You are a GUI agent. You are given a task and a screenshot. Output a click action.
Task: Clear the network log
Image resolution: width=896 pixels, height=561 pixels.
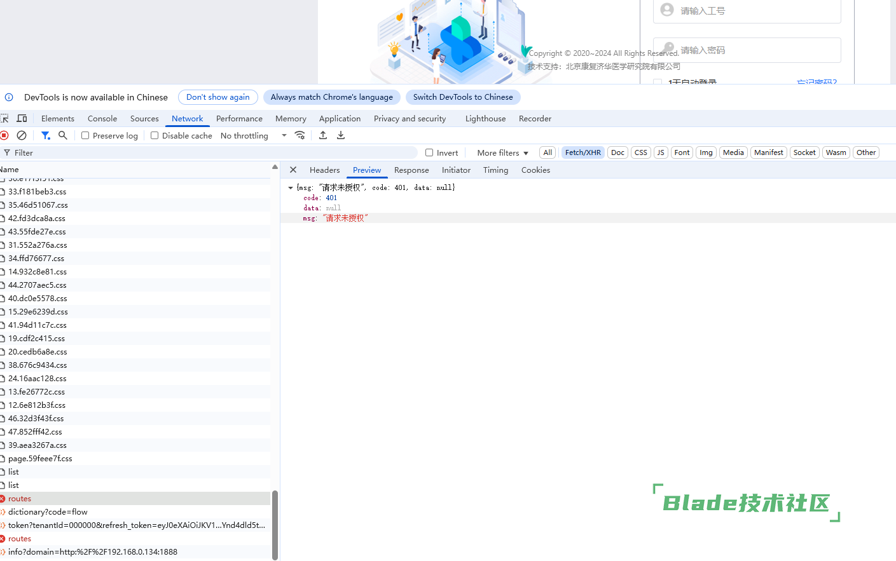(22, 135)
